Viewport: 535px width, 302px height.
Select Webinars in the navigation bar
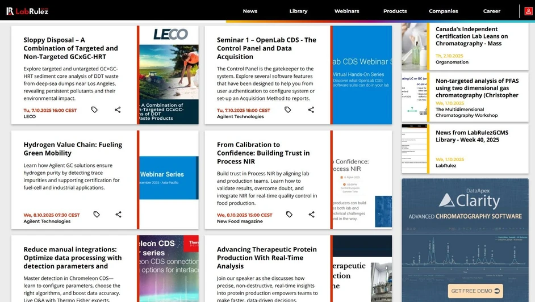coord(346,11)
